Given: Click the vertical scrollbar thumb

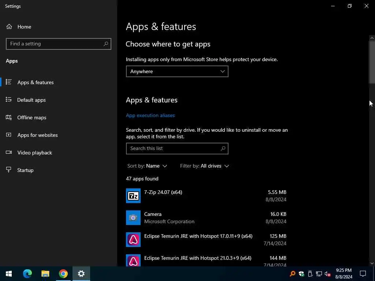Looking at the screenshot, I should [x=372, y=62].
